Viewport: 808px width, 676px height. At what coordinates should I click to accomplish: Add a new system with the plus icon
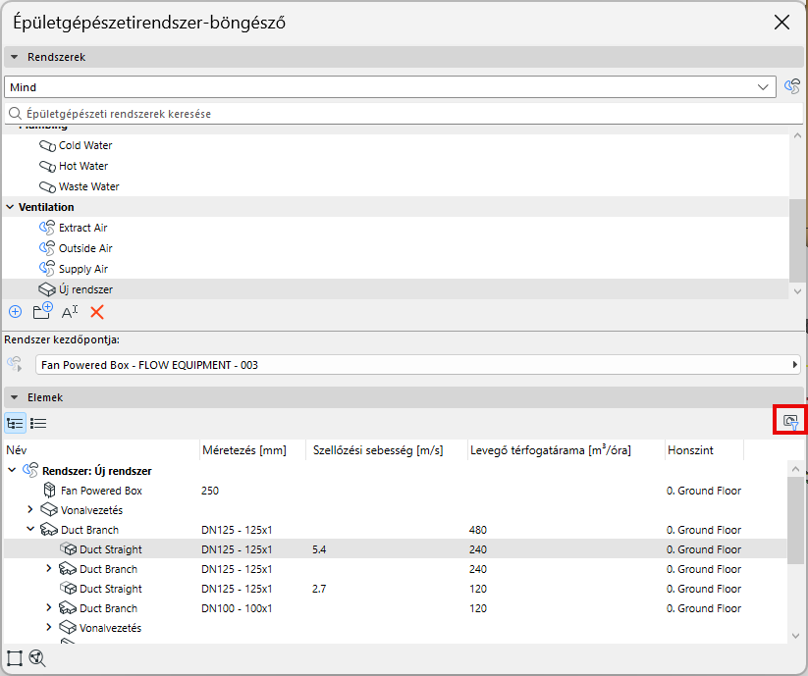click(16, 312)
